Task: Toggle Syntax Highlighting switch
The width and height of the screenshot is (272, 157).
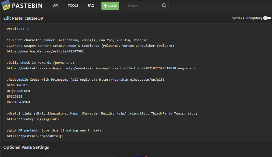Action: coord(267,18)
